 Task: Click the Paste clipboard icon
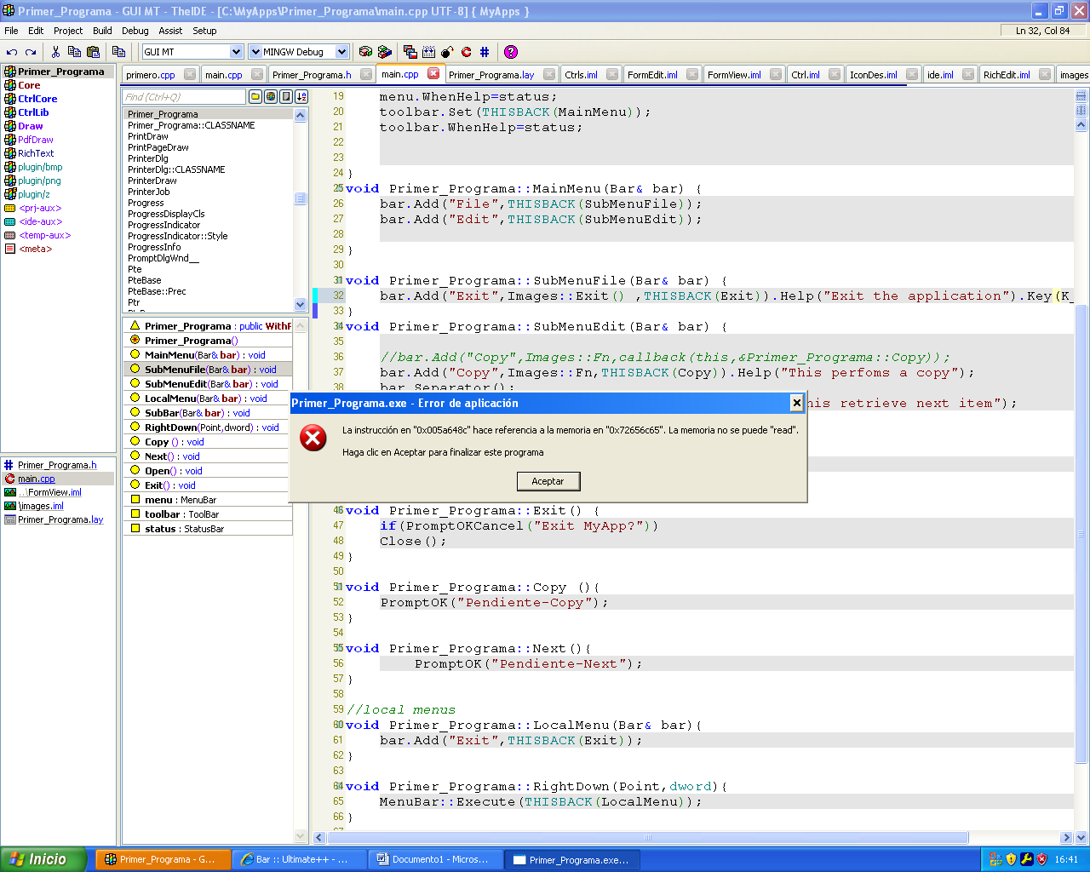(93, 52)
